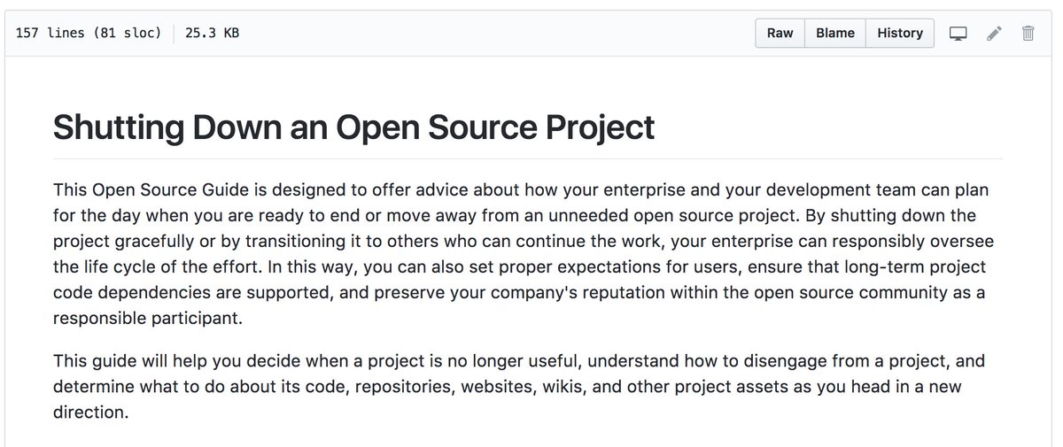Click the "Shutting Down an Open Source Project" heading

(353, 127)
